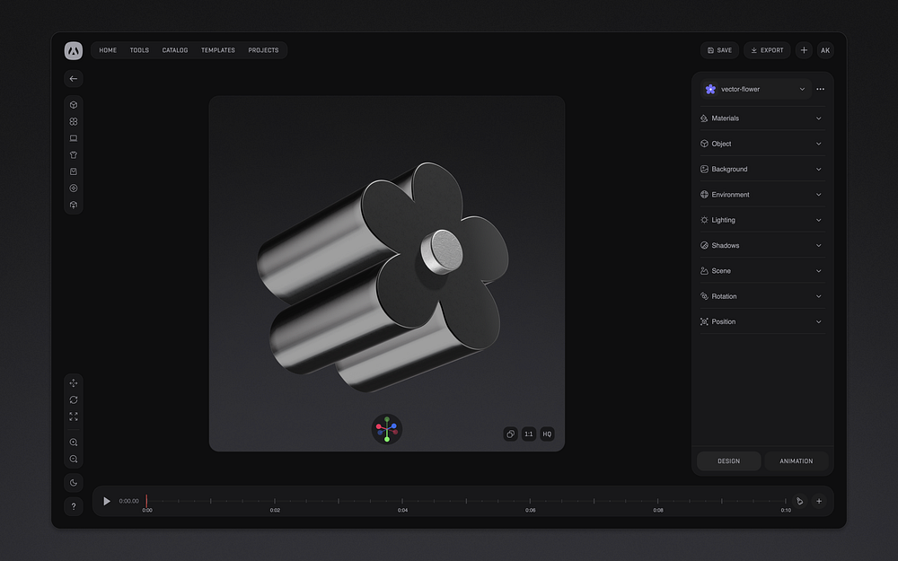Go back using the left arrow button

point(74,78)
